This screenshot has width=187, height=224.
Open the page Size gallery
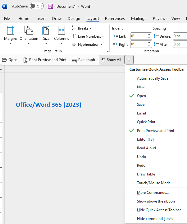click(46, 35)
